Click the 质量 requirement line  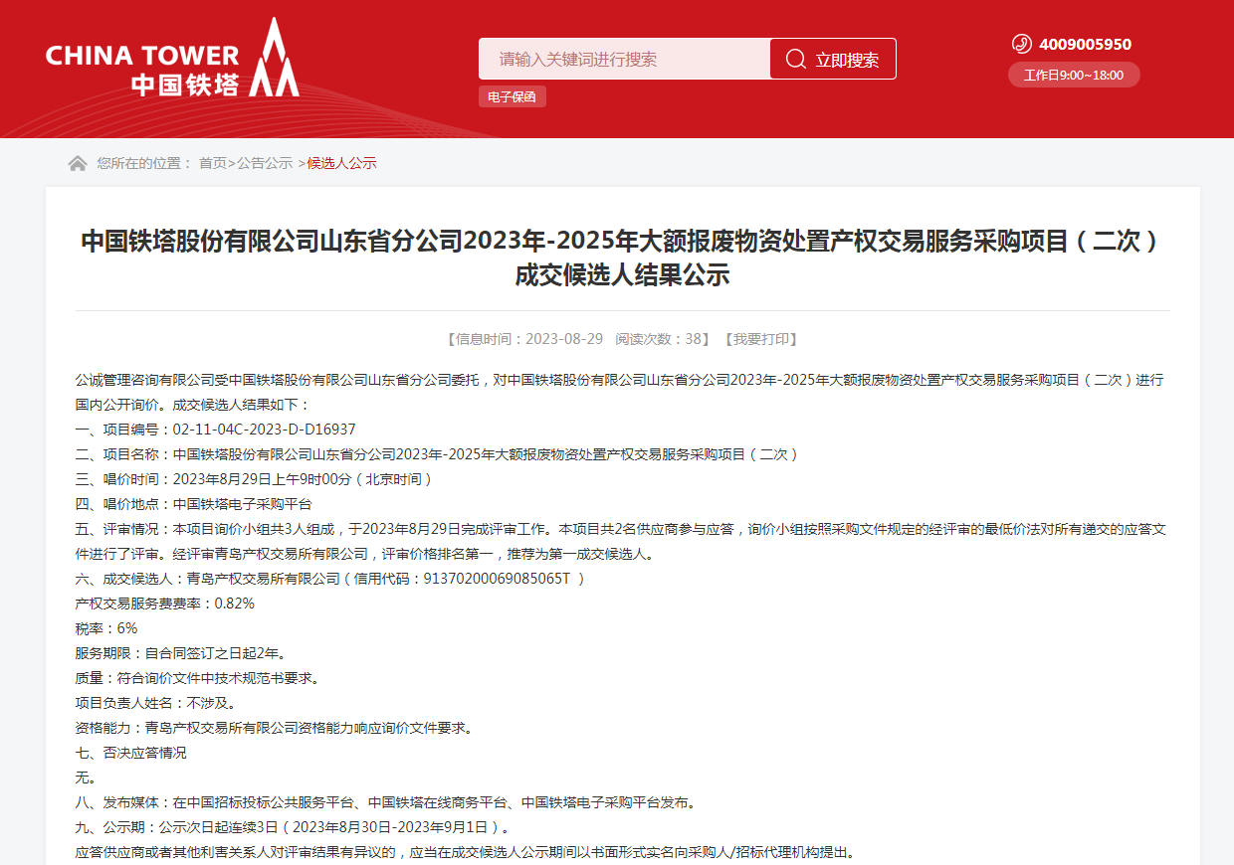pyautogui.click(x=198, y=678)
